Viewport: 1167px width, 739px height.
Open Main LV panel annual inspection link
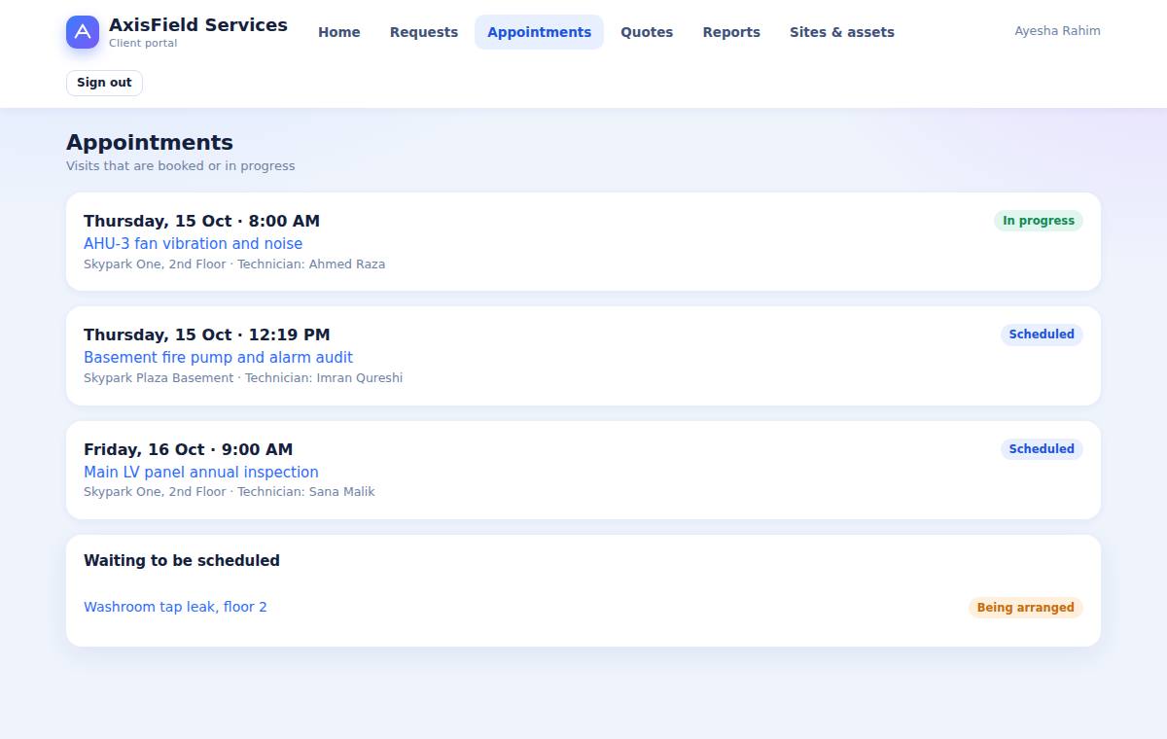(201, 473)
